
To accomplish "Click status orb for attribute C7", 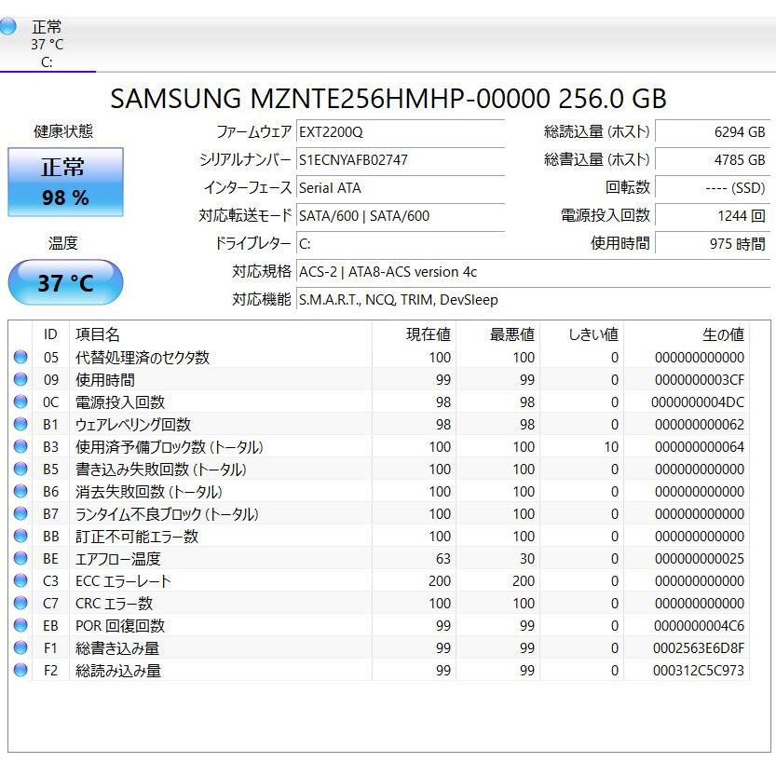I will tap(20, 603).
